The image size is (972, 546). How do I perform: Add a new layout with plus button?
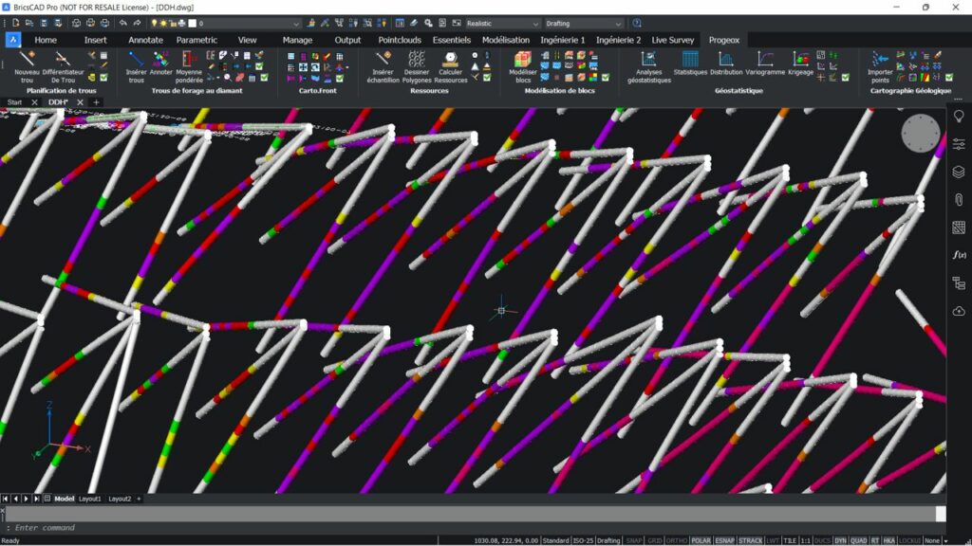click(139, 499)
